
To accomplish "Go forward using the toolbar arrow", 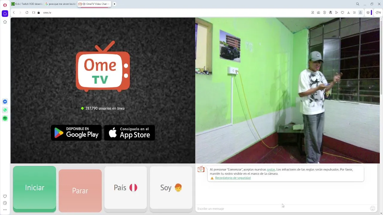I will 20,13.
